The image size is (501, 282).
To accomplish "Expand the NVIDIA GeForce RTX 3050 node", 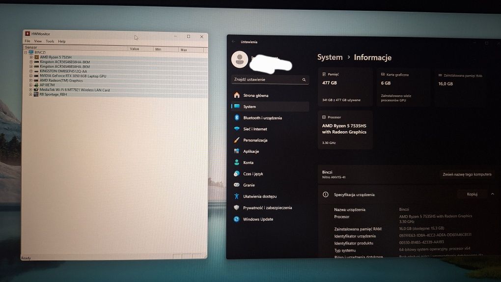I will point(31,76).
